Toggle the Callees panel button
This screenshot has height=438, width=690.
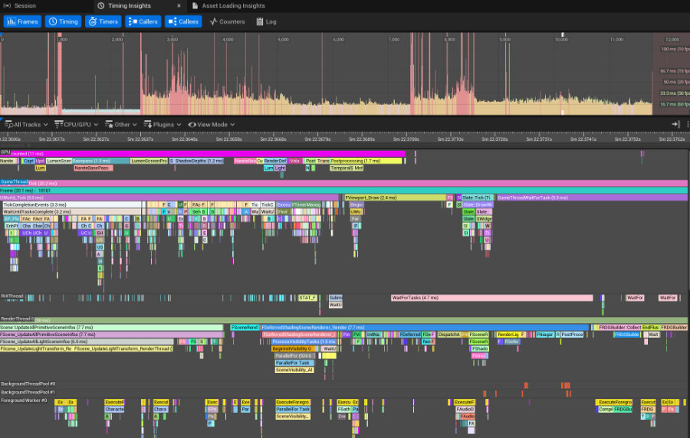tap(183, 21)
